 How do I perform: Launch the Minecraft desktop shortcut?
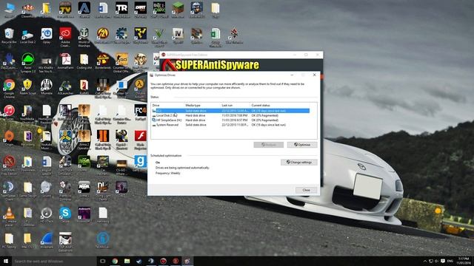click(x=178, y=10)
